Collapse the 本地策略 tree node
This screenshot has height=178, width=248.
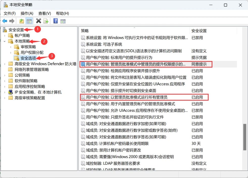click(x=5, y=41)
